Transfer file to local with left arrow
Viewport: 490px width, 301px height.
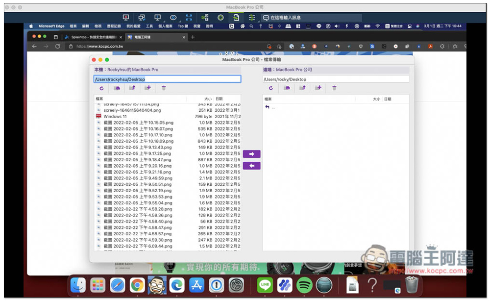tap(251, 166)
